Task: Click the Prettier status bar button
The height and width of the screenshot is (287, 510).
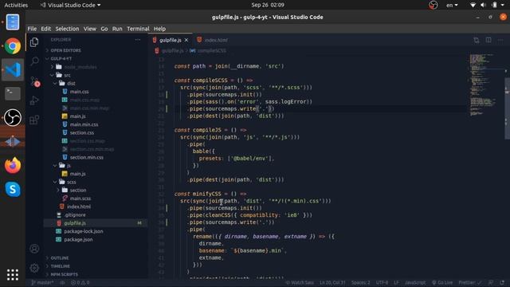Action: (469, 282)
